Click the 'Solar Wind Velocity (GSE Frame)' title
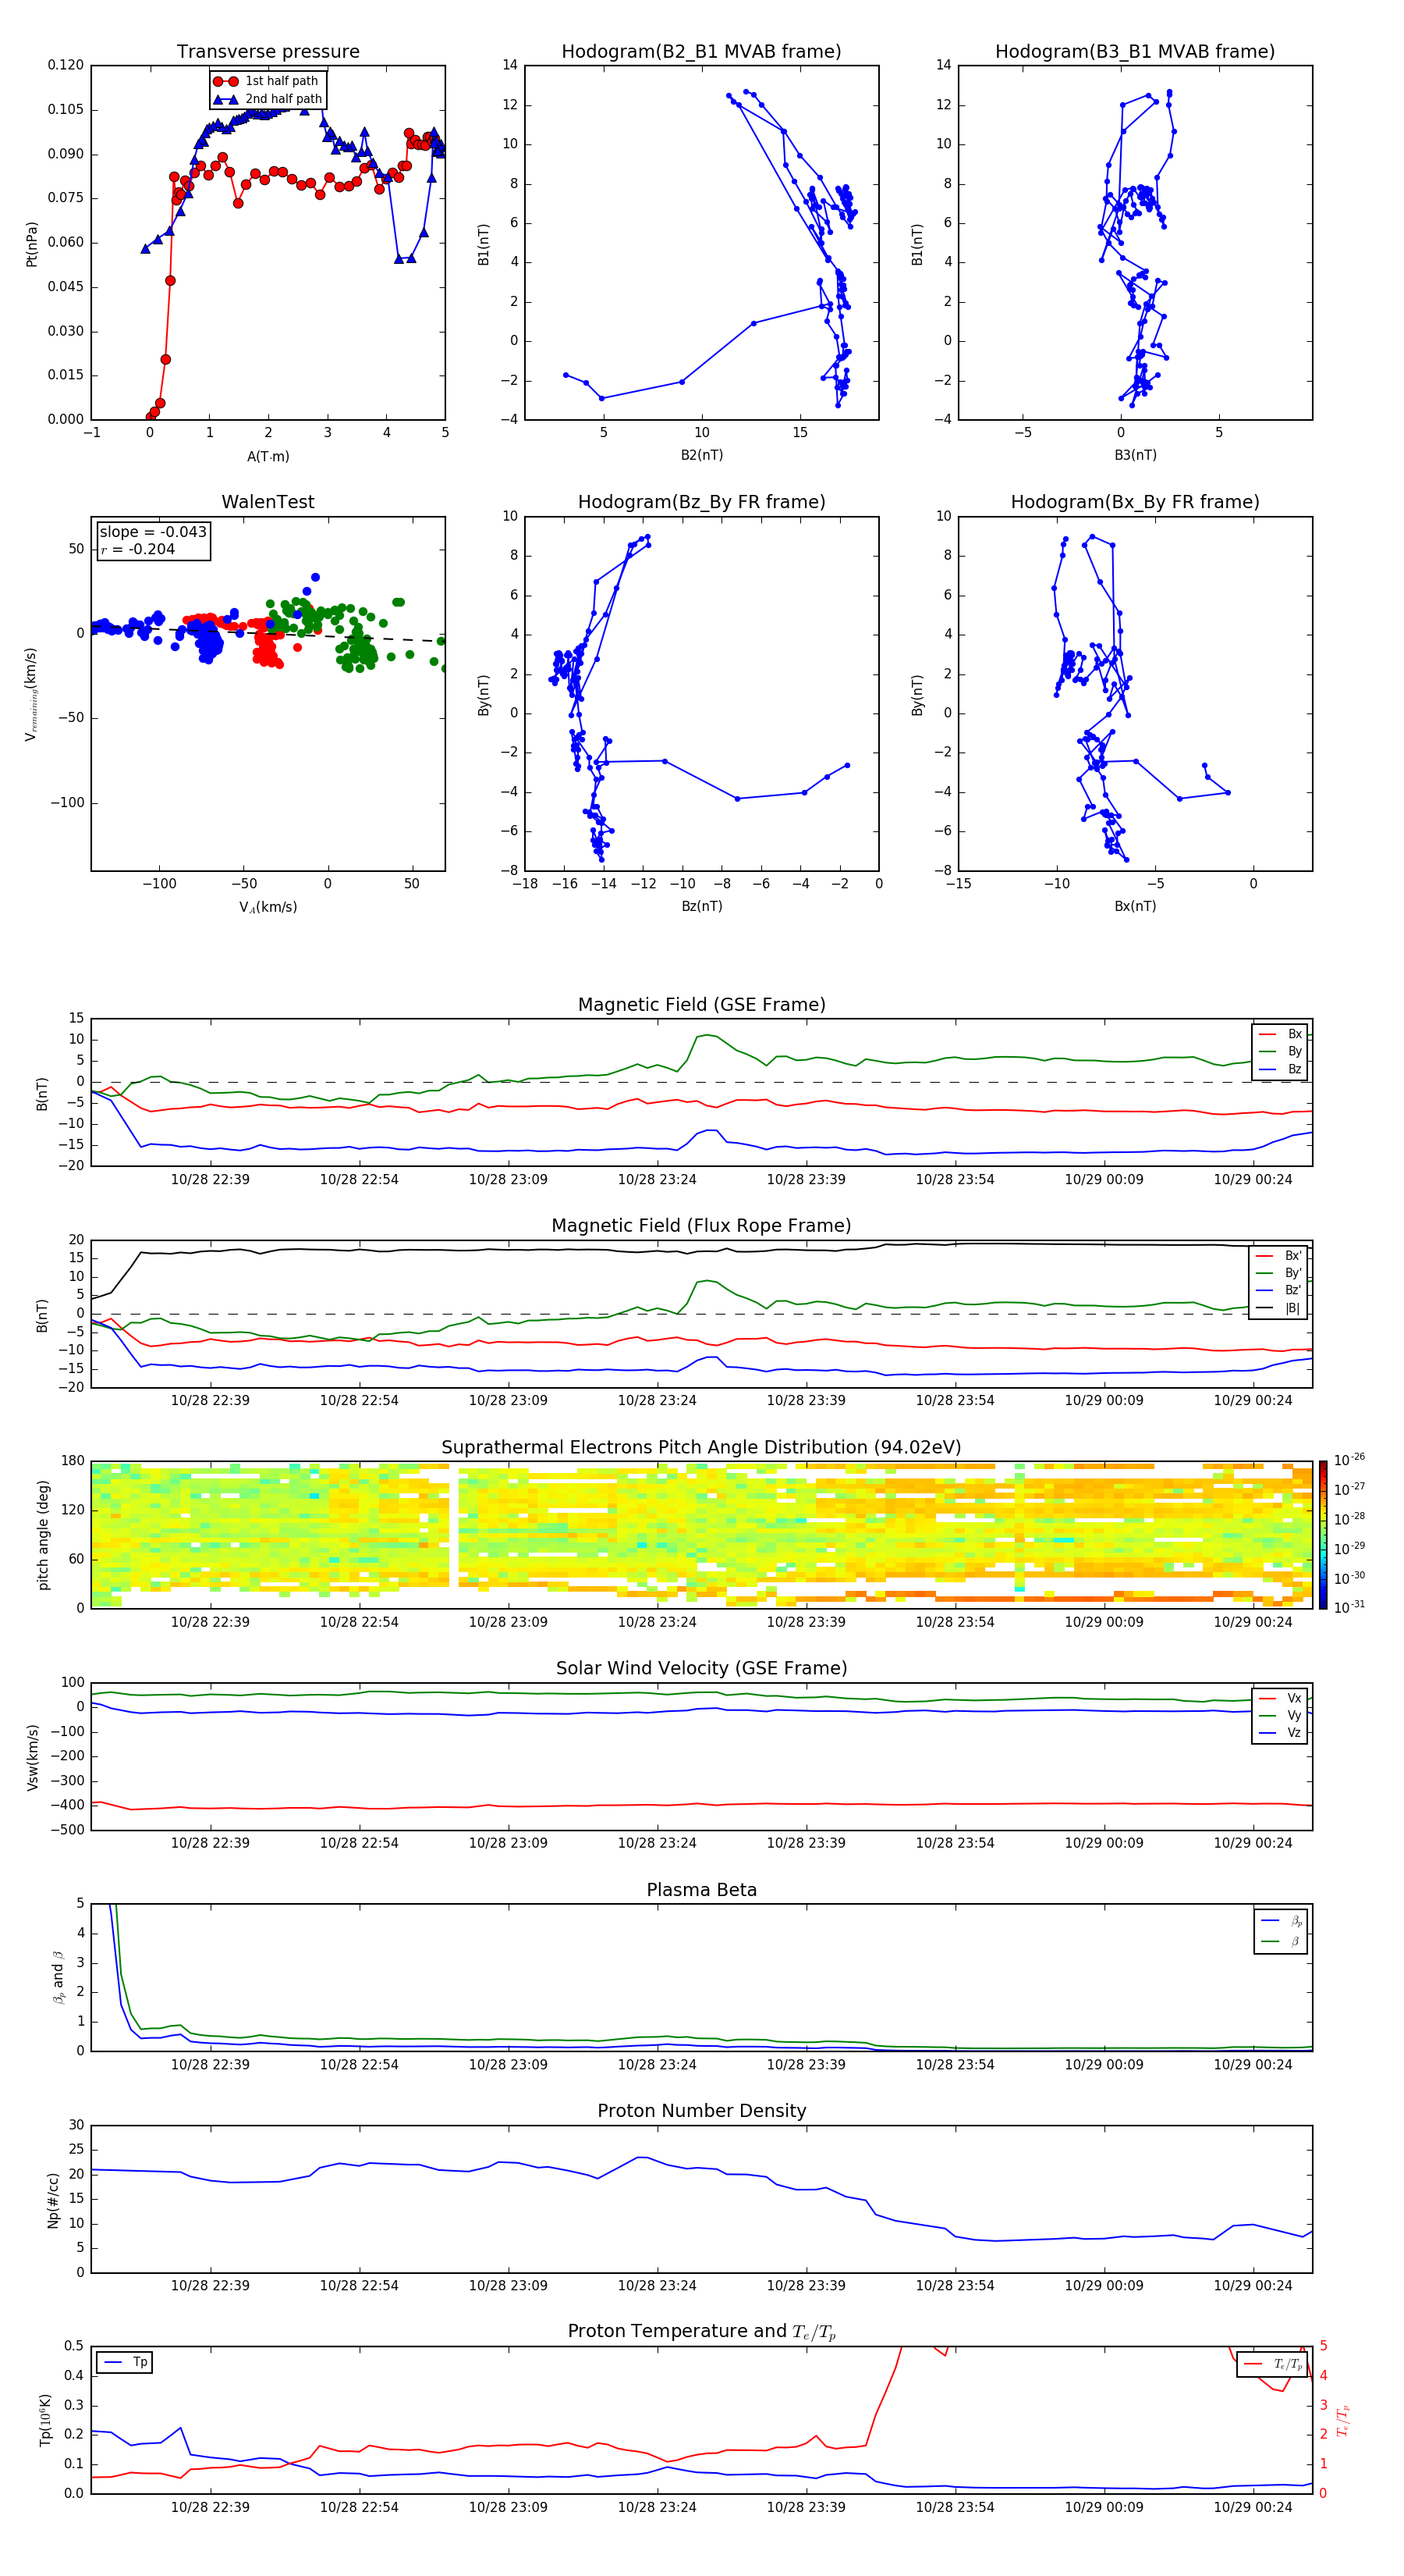Image resolution: width=1404 pixels, height=2576 pixels. [701, 1669]
